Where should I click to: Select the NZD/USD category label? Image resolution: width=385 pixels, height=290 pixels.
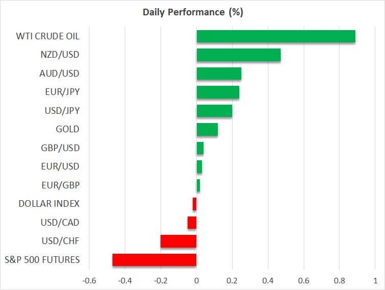[x=60, y=55]
